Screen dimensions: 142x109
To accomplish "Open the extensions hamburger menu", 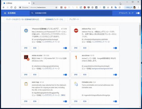I will [x=5, y=13].
